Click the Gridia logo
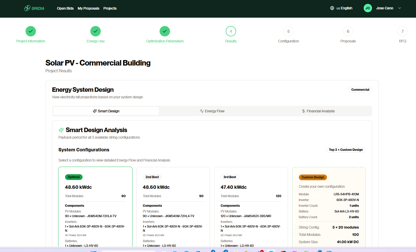Viewport: 416px width, 252px height. pyautogui.click(x=34, y=8)
